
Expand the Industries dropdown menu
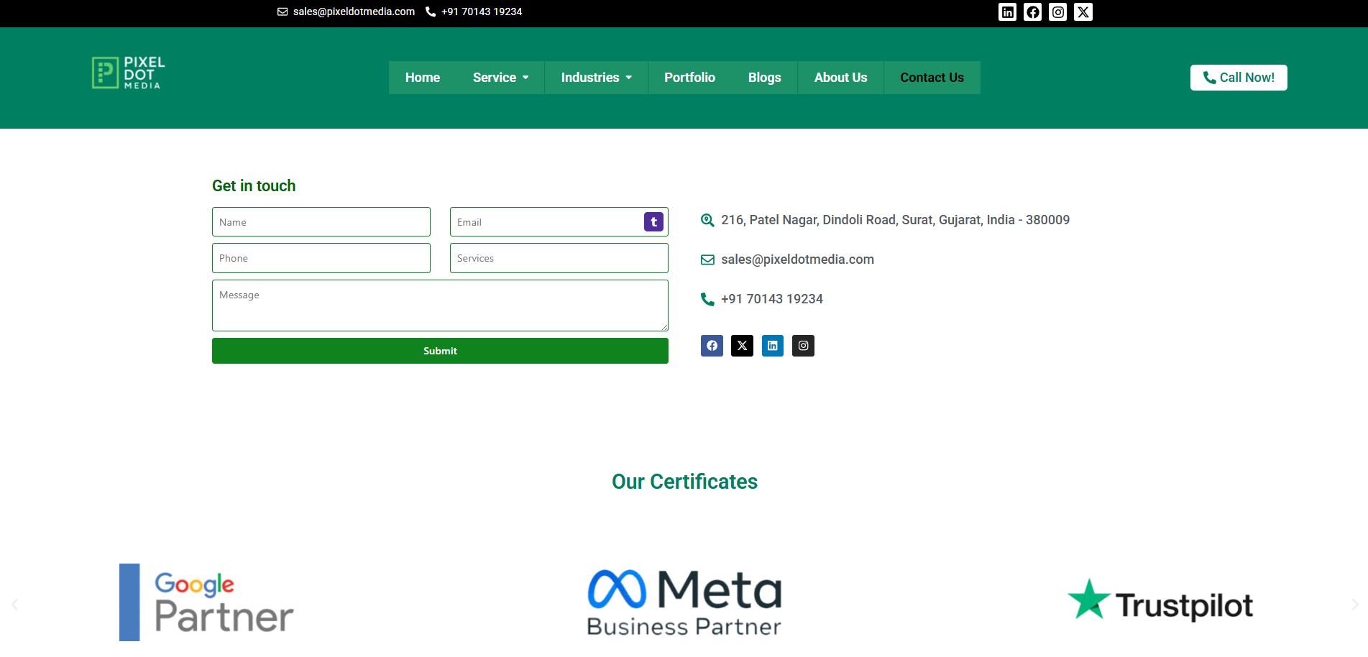596,77
